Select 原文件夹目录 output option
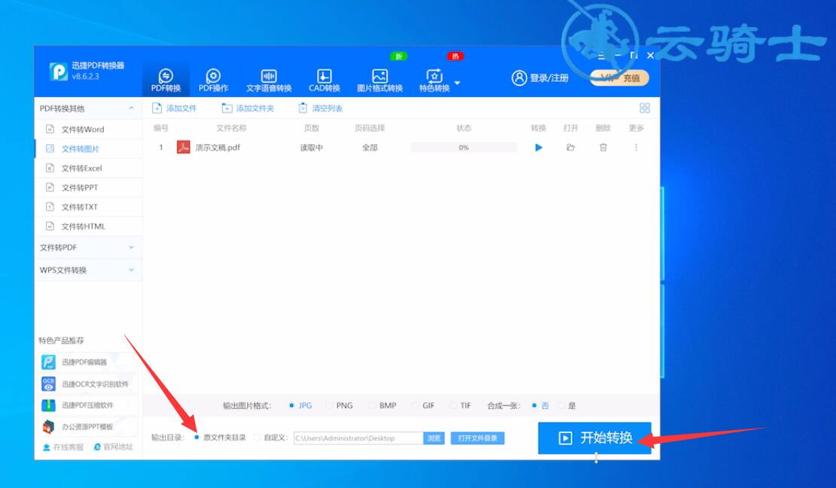836x488 pixels. (x=220, y=438)
